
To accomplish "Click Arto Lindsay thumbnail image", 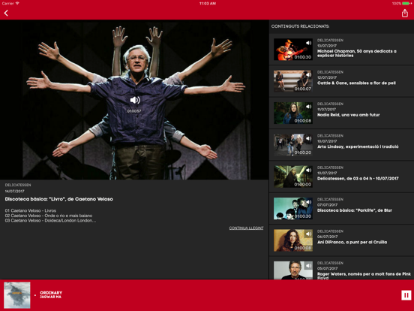I will (x=293, y=145).
